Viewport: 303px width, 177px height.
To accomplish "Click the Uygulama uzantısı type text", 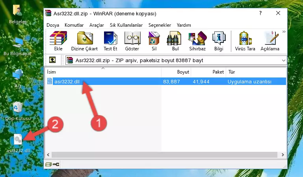I will [249, 81].
